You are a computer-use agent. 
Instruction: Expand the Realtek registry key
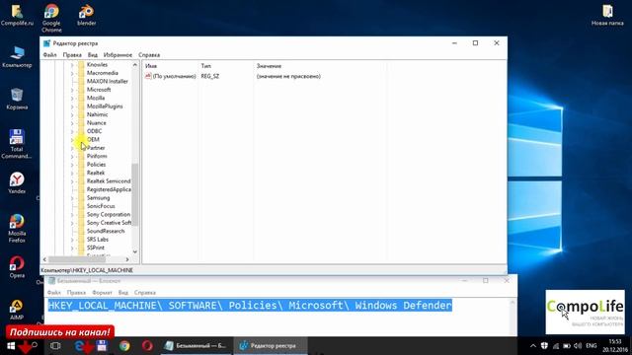tap(72, 174)
